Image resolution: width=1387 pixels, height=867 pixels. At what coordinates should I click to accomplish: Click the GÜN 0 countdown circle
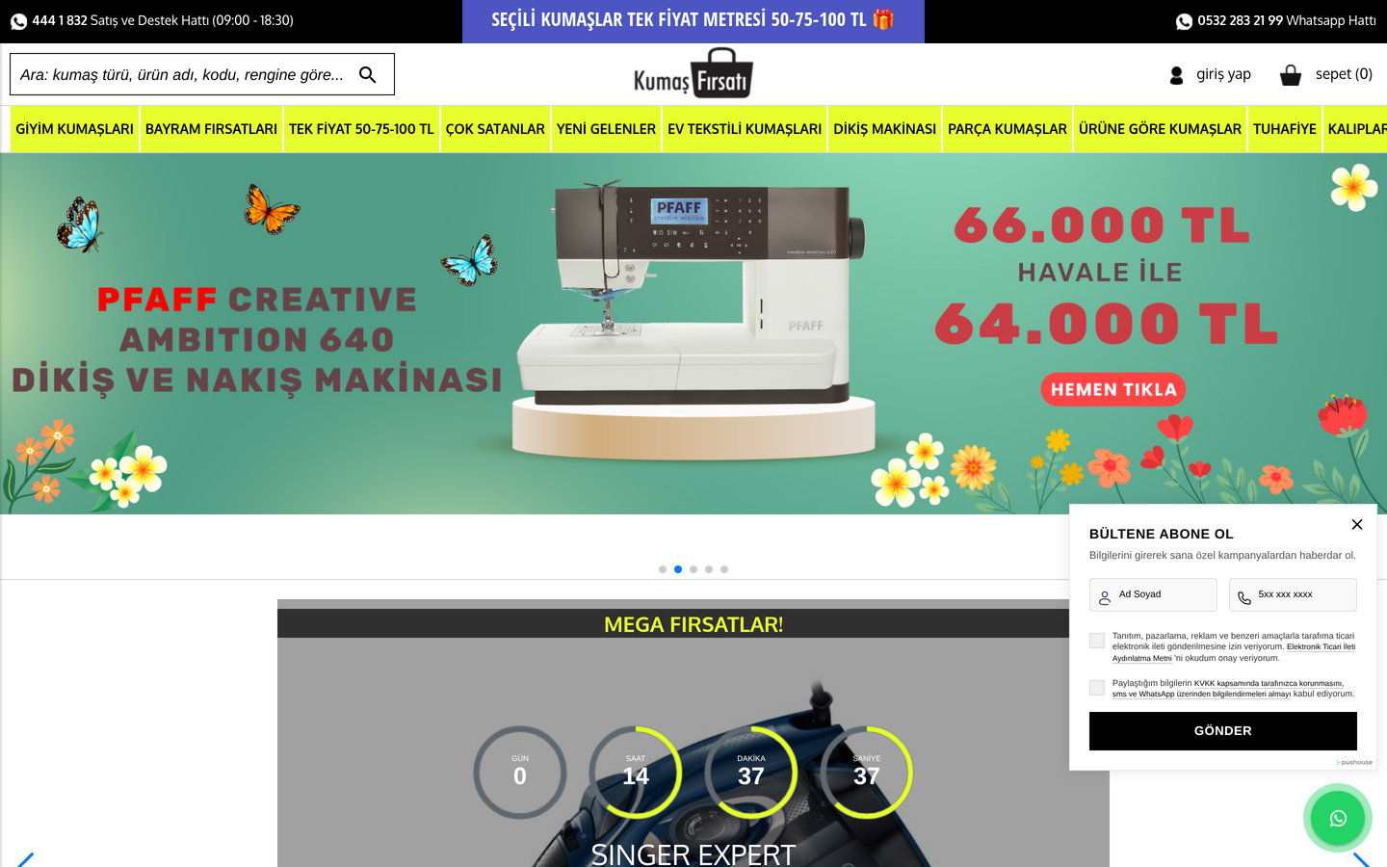pyautogui.click(x=520, y=773)
